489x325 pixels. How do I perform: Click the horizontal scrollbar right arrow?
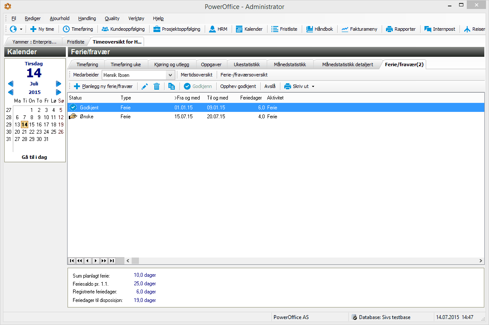[x=480, y=261]
